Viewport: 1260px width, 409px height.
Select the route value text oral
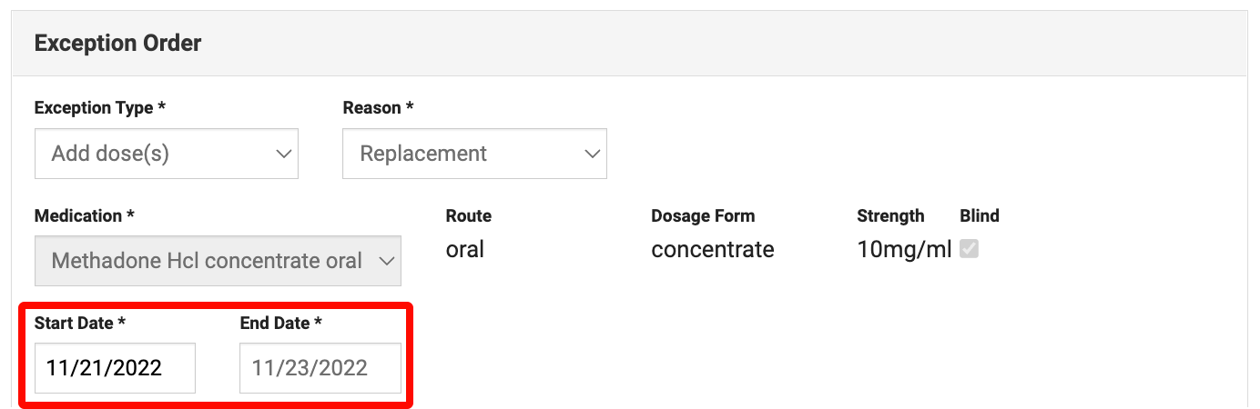[464, 249]
